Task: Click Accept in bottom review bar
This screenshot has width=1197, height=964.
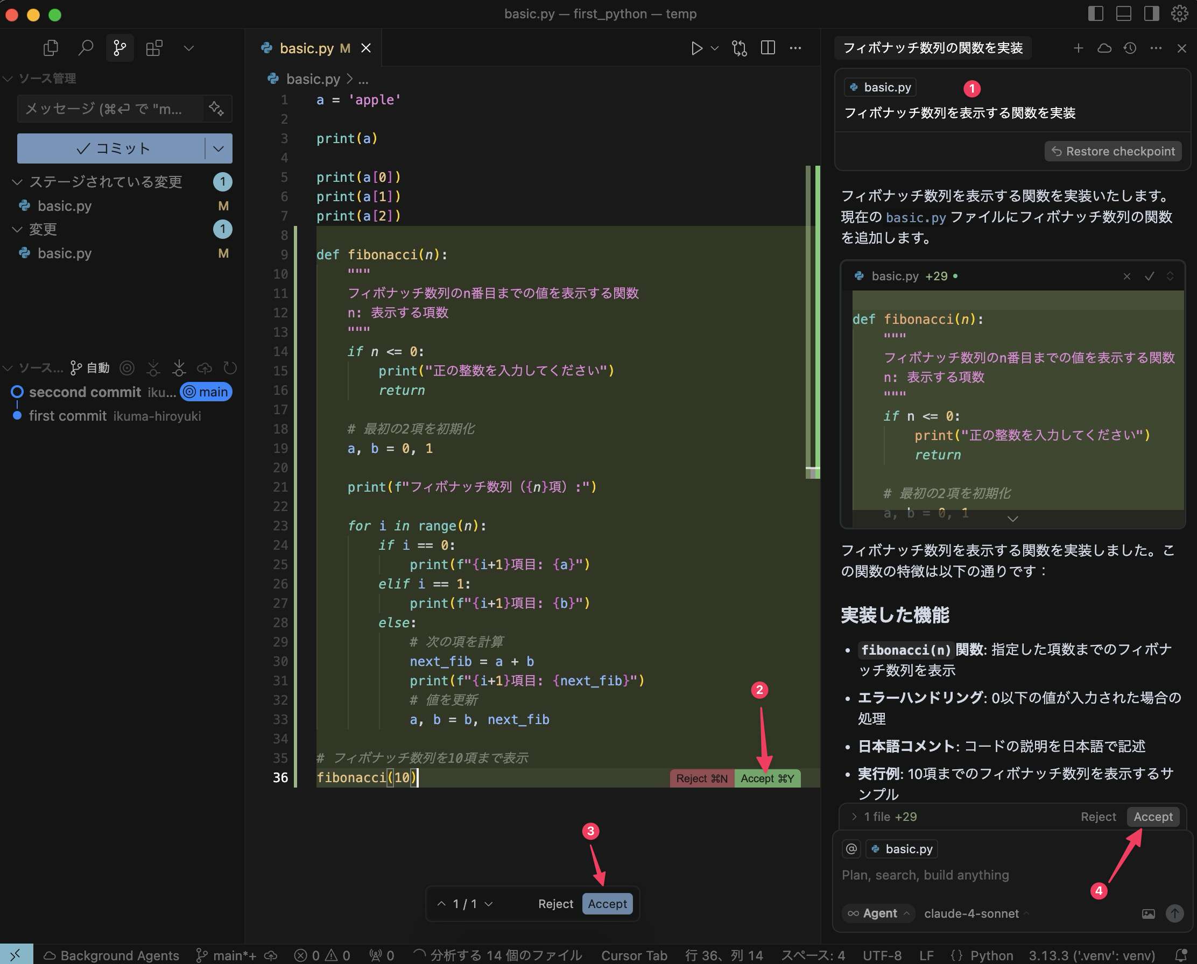Action: tap(607, 903)
